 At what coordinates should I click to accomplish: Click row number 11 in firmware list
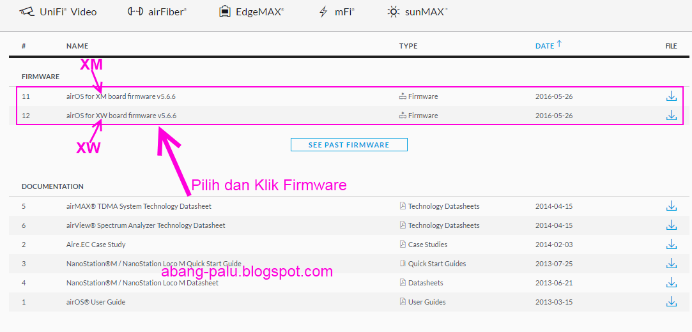pyautogui.click(x=26, y=96)
